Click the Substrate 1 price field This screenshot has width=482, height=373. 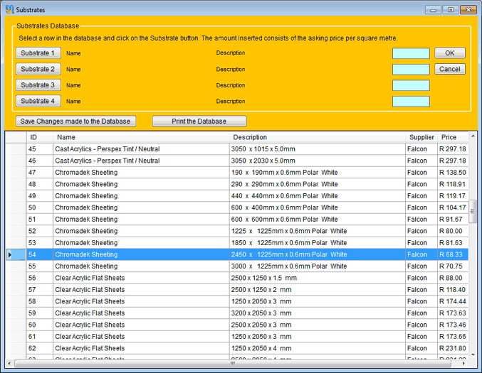click(x=411, y=53)
